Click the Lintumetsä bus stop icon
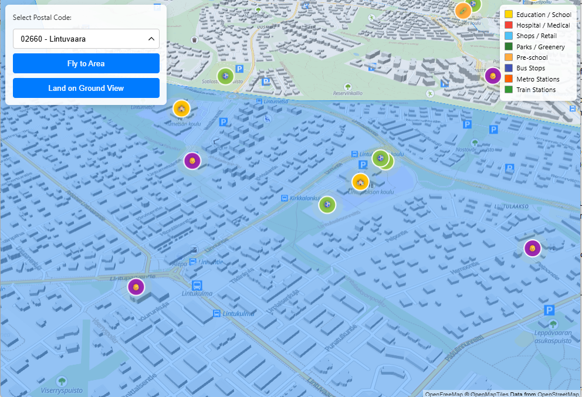Viewport: 582px width, 397px height. pyautogui.click(x=259, y=101)
